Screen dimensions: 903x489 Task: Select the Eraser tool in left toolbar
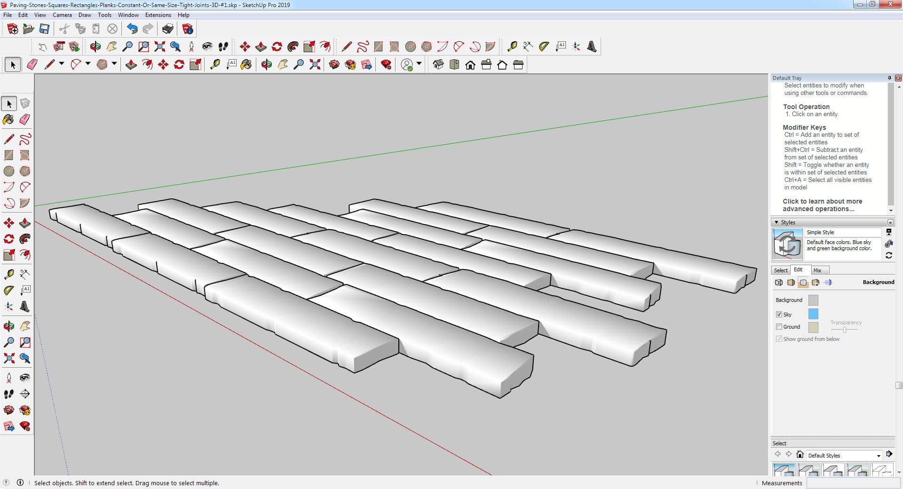point(25,119)
